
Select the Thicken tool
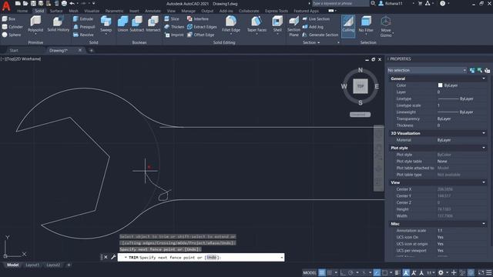174,27
